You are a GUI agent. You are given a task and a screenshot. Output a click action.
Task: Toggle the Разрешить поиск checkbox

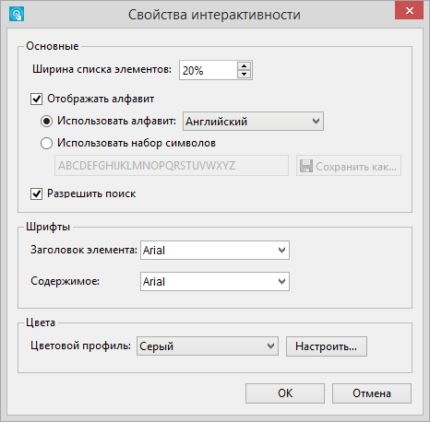pyautogui.click(x=36, y=193)
